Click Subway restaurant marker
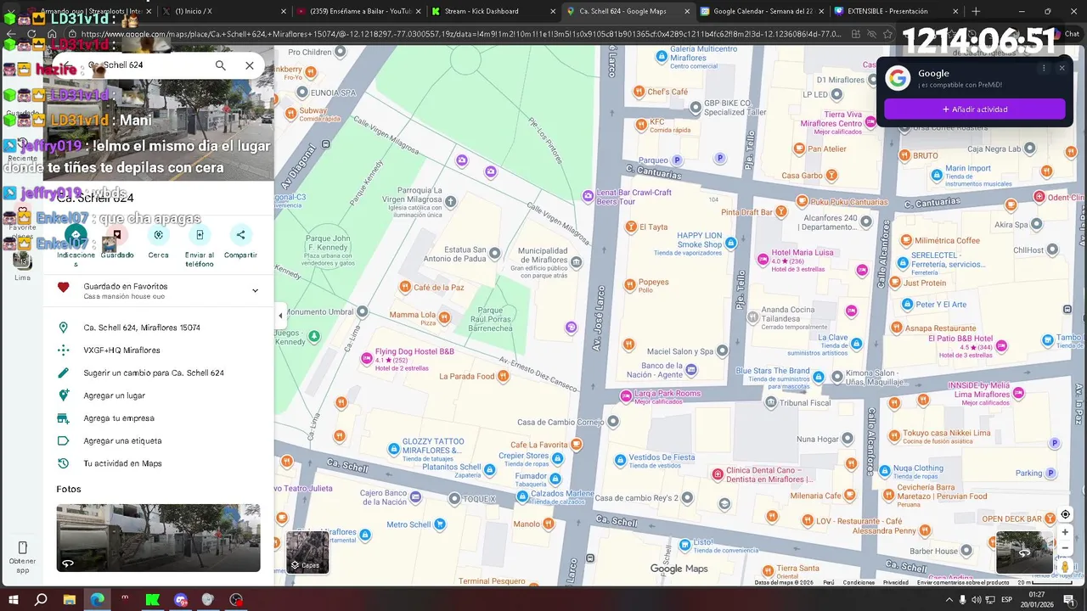This screenshot has width=1087, height=611. tap(291, 113)
